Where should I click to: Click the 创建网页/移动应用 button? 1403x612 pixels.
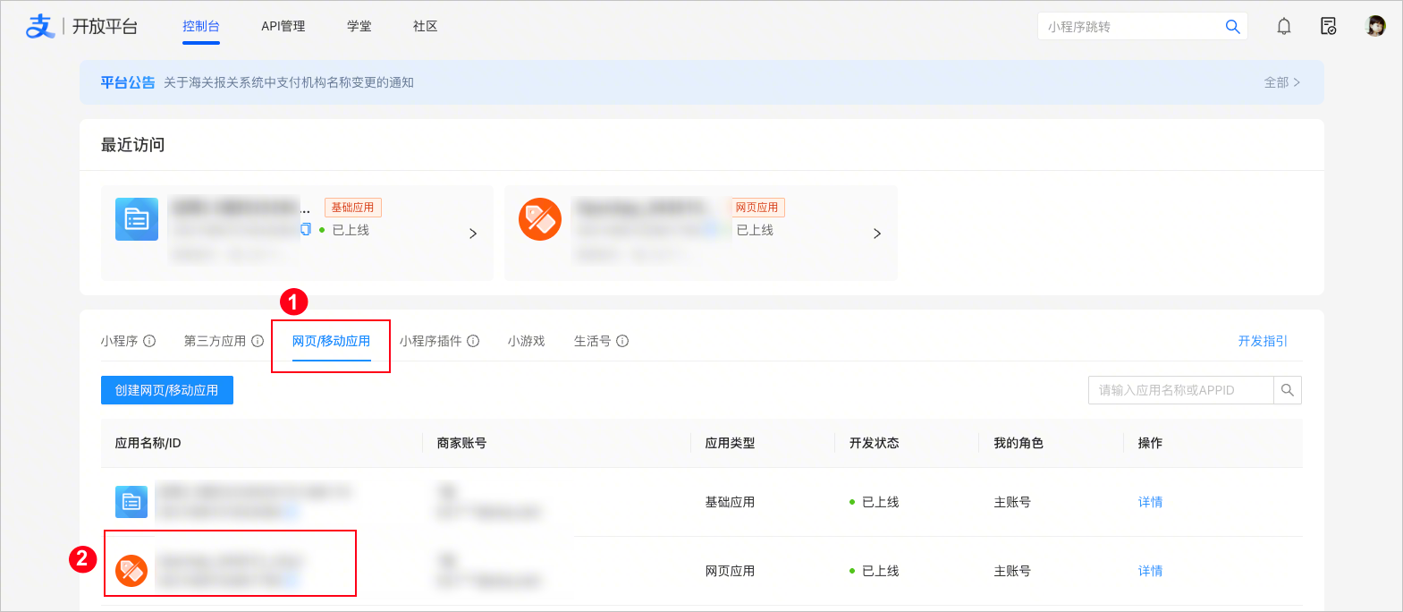coord(167,390)
